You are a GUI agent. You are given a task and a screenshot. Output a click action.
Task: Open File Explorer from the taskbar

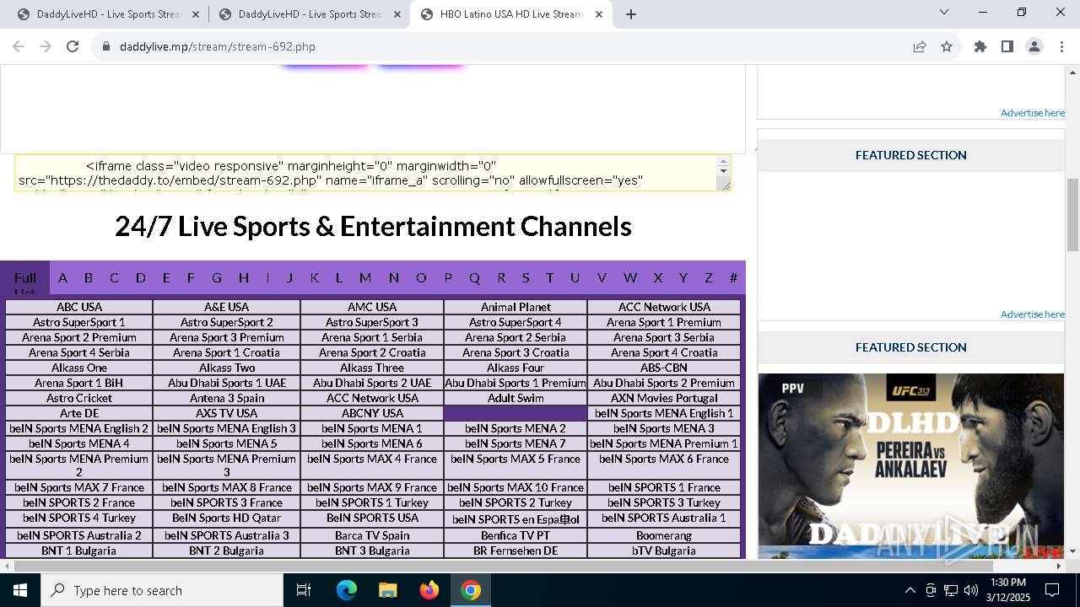[388, 590]
